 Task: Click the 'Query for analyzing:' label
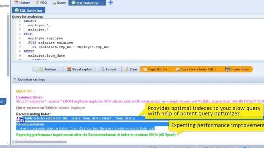click(x=28, y=16)
